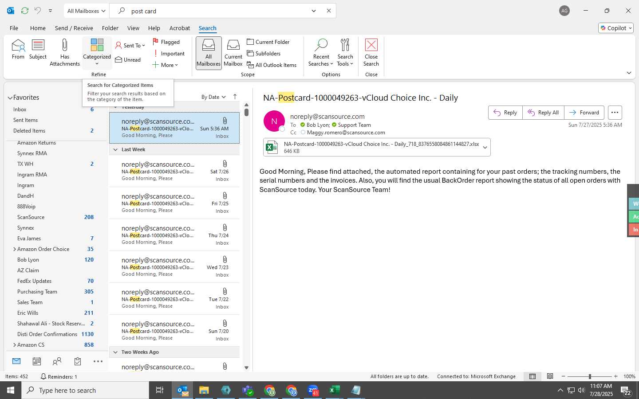
Task: Switch to the Home tab
Action: point(38,28)
